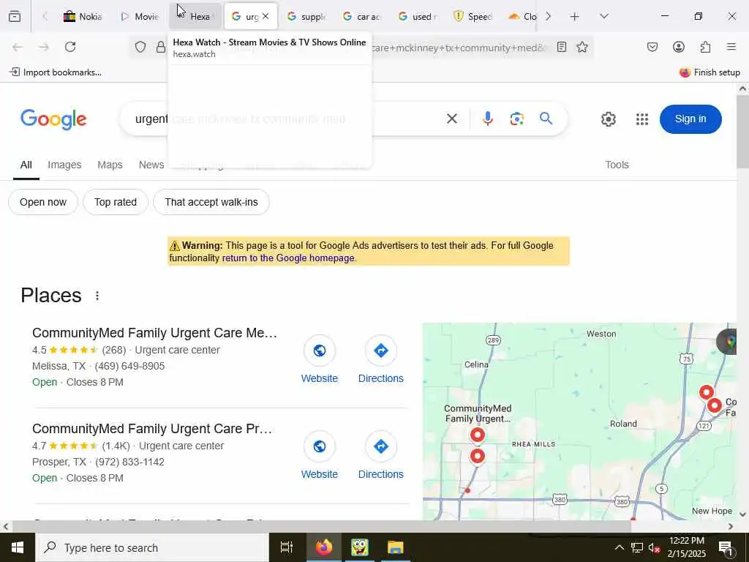Image resolution: width=749 pixels, height=562 pixels.
Task: Expand the list all tabs dropdown
Action: pos(604,16)
